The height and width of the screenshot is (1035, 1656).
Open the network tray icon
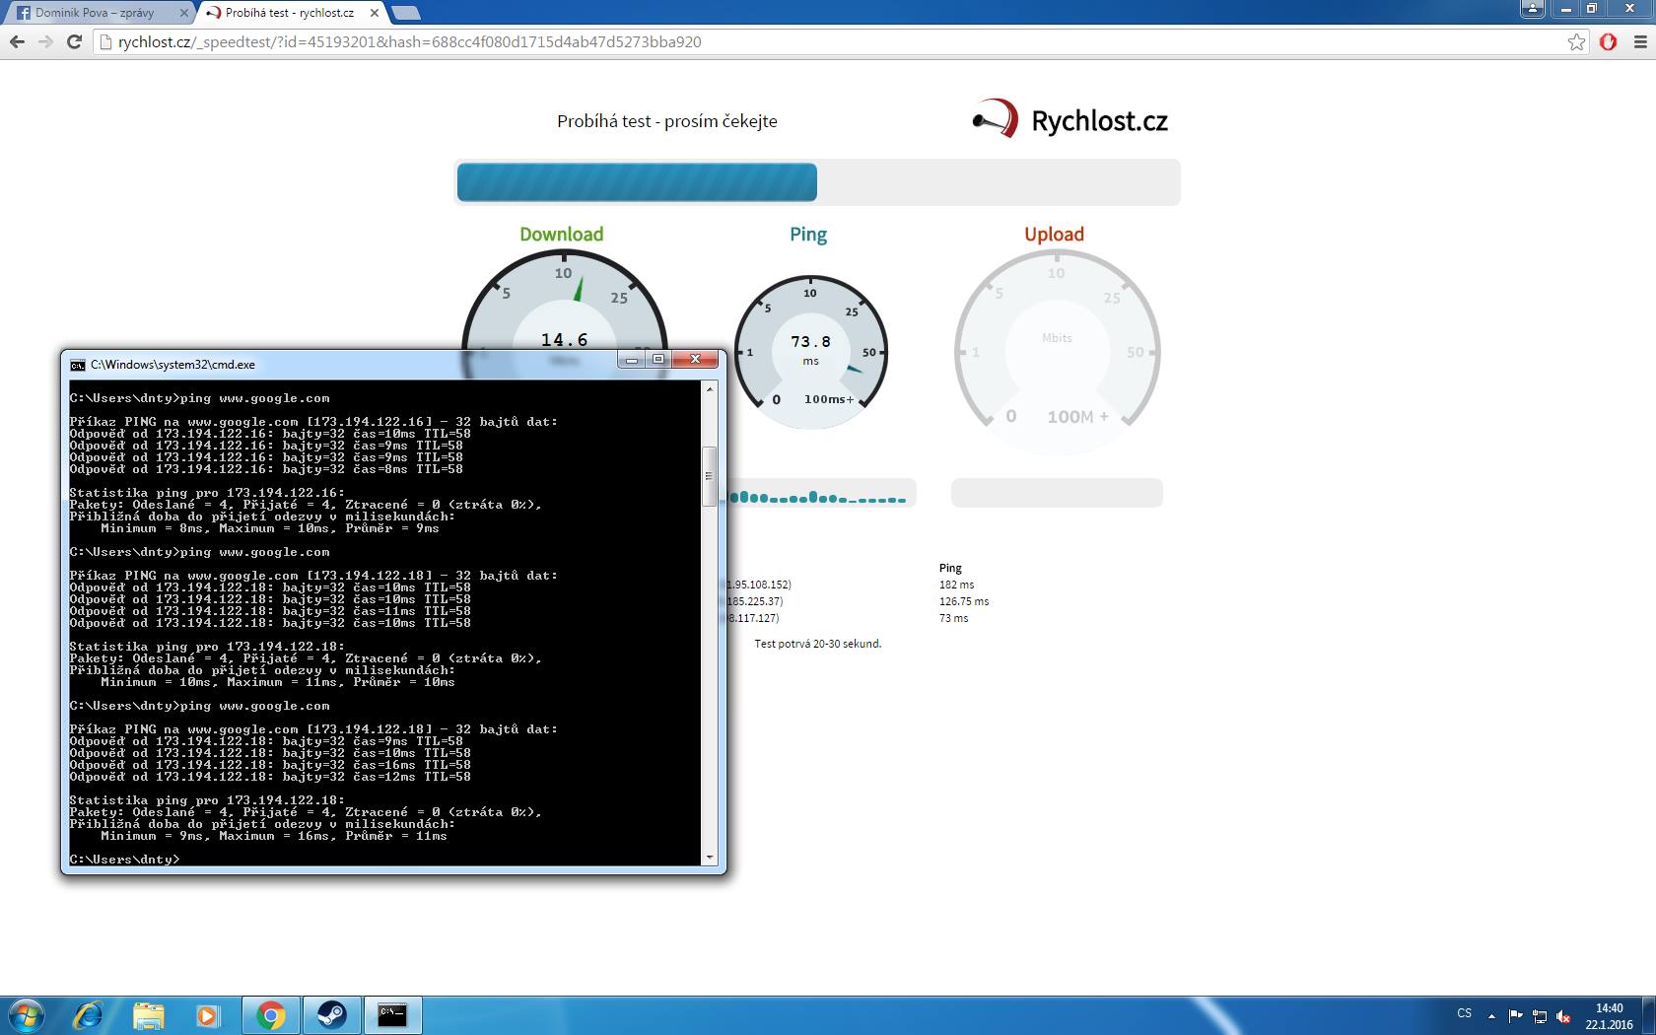coord(1540,1015)
